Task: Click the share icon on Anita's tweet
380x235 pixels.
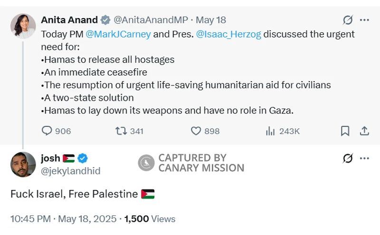Action: tap(364, 131)
